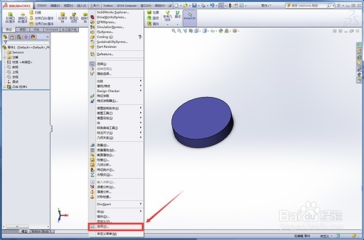
Task: Click the SimulationXpress icon
Action: pyautogui.click(x=92, y=27)
